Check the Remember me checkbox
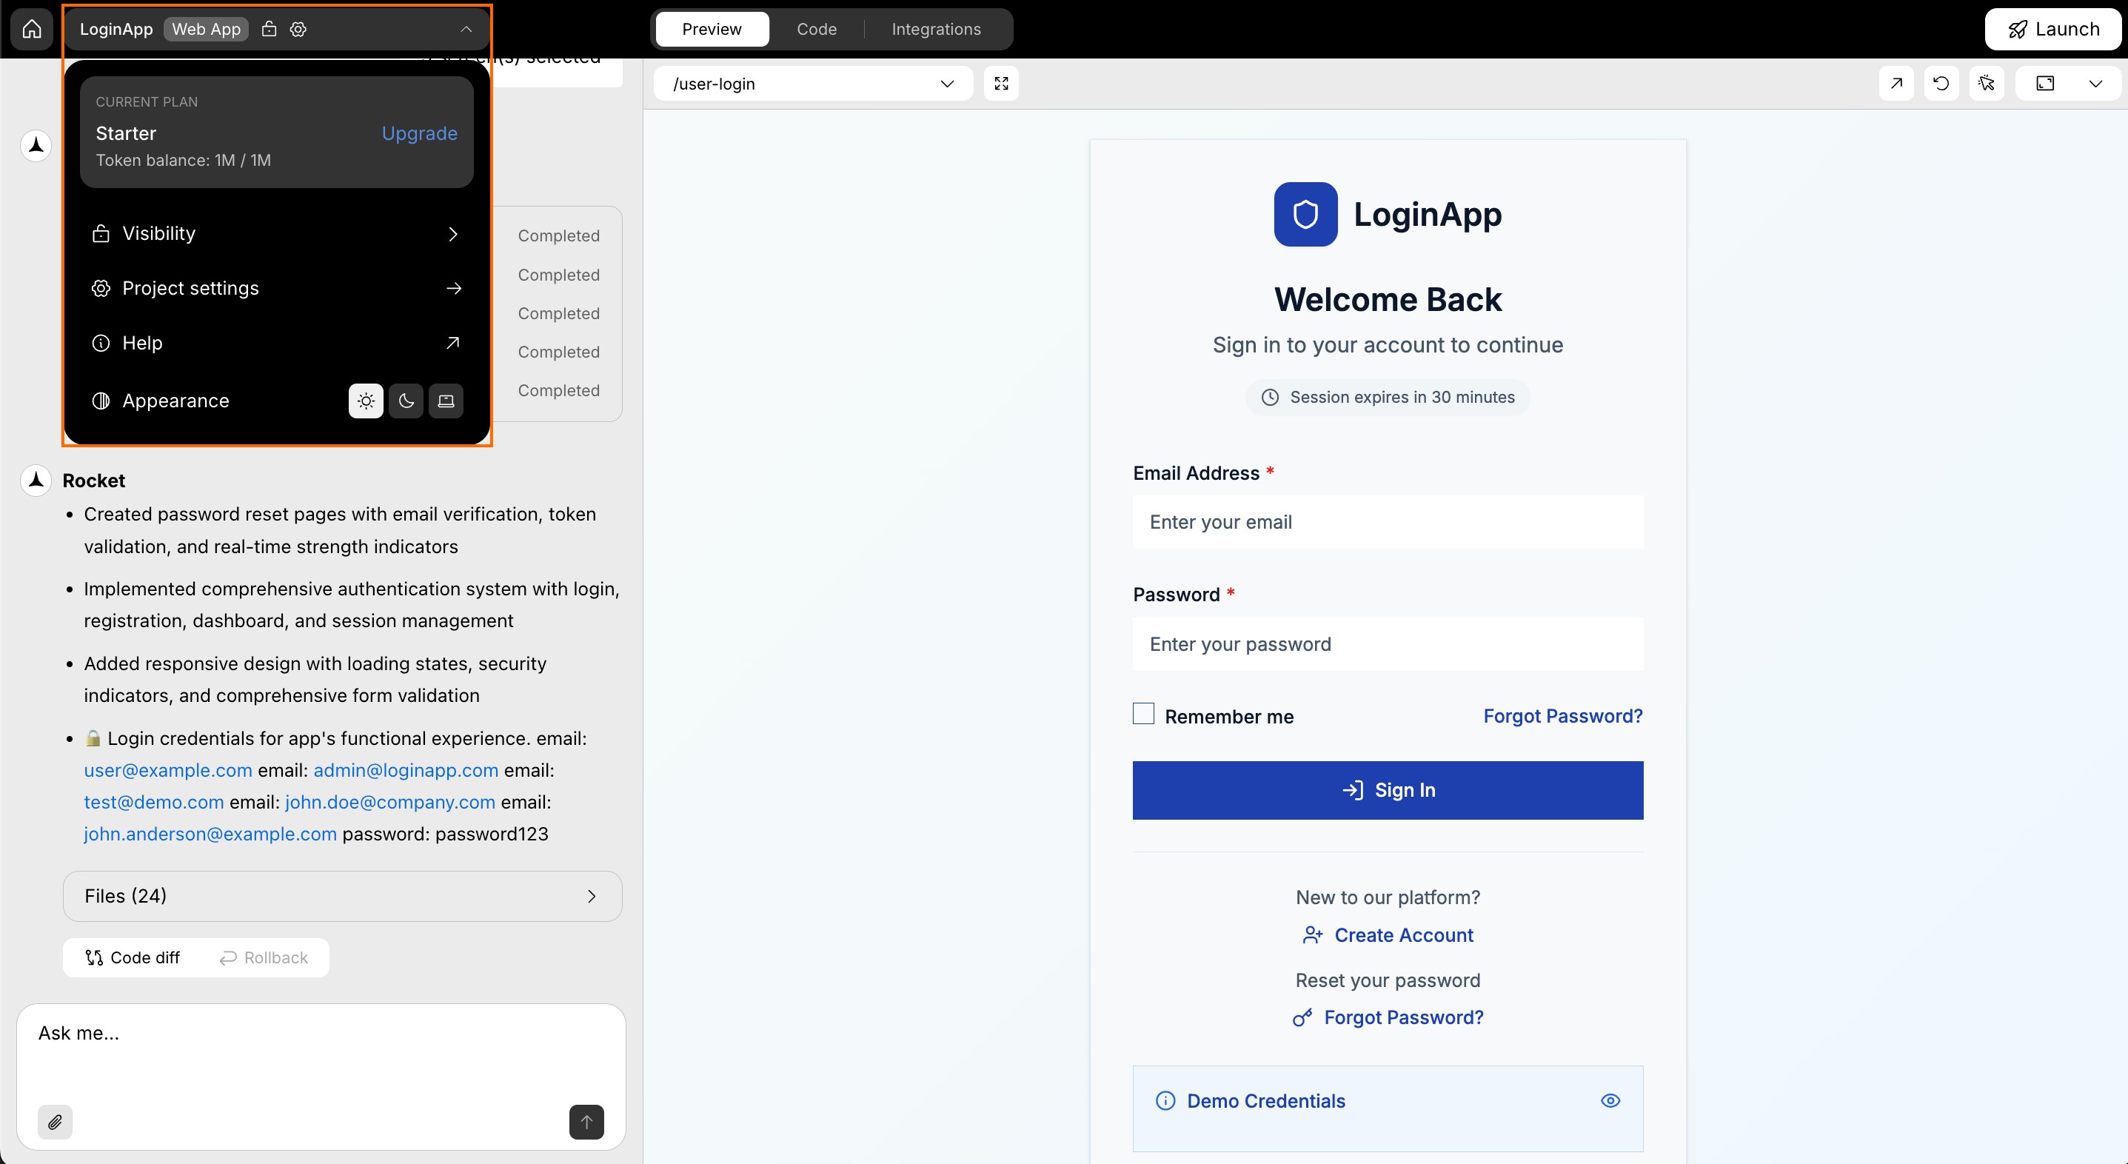Screen dimensions: 2128x1164 [x=1142, y=713]
